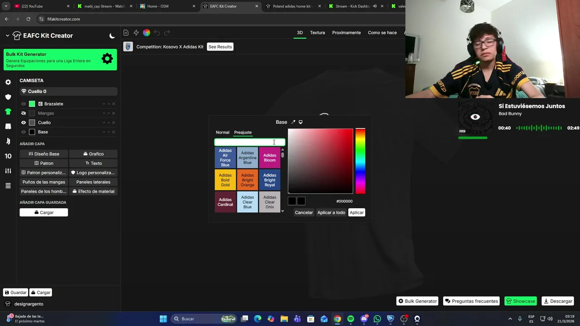
Task: Click the monitor icon beside Base title
Action: [x=300, y=122]
